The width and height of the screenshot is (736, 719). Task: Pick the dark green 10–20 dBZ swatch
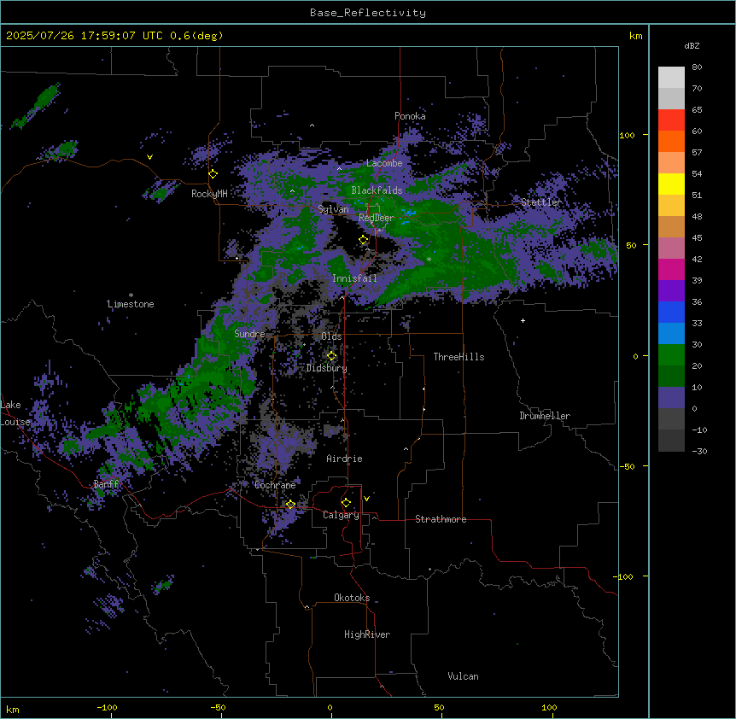[x=671, y=377]
